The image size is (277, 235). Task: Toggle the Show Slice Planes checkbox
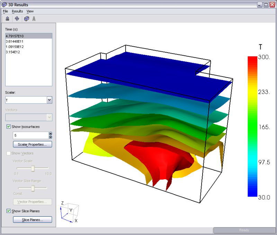[x=8, y=211]
